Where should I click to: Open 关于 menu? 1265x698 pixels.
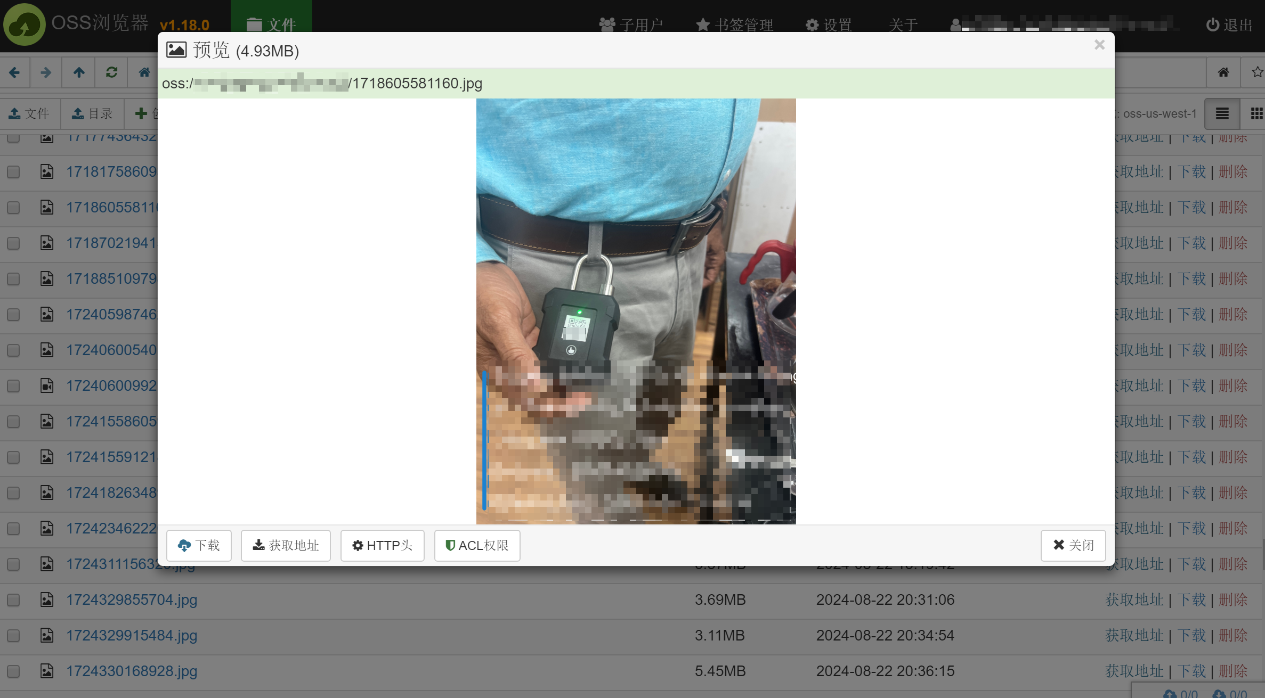903,25
